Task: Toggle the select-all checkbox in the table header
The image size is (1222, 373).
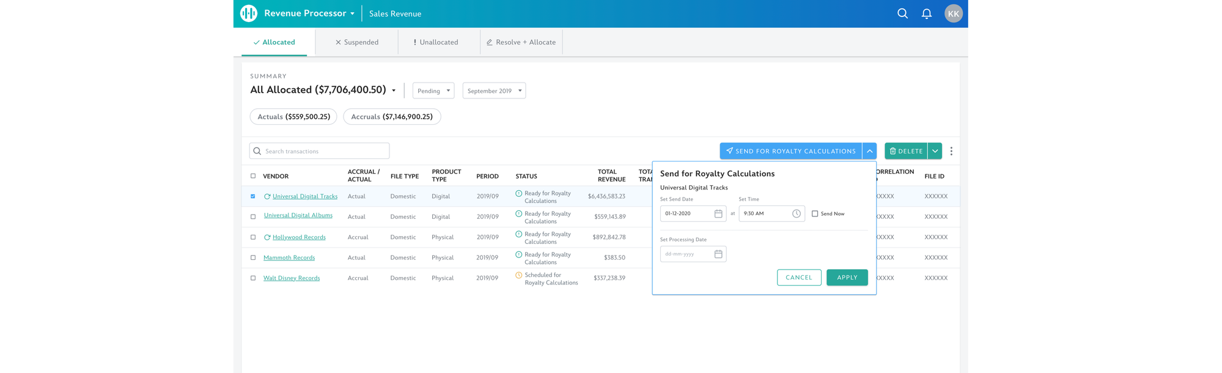Action: coord(253,176)
